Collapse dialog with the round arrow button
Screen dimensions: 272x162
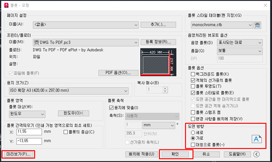[256, 154]
